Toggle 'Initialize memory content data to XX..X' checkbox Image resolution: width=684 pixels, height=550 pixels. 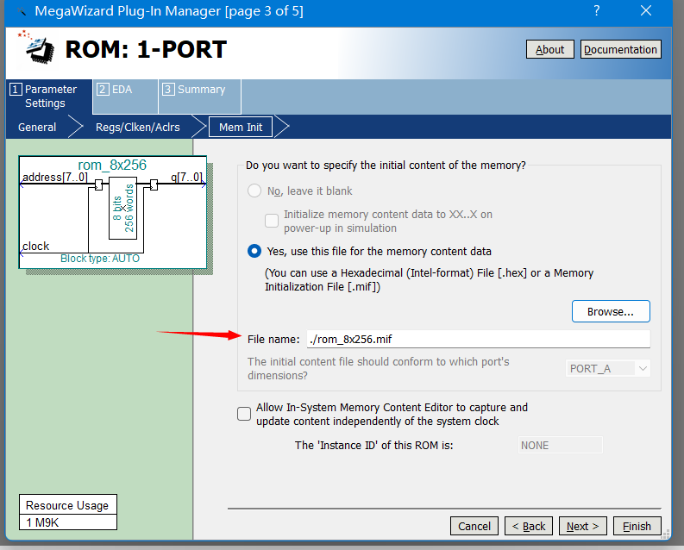click(272, 221)
